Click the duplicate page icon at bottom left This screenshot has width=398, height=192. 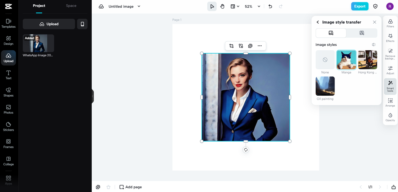tap(98, 187)
